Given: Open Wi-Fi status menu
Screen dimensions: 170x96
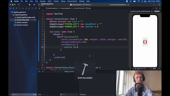Looking at the screenshot, I should coord(139,1).
